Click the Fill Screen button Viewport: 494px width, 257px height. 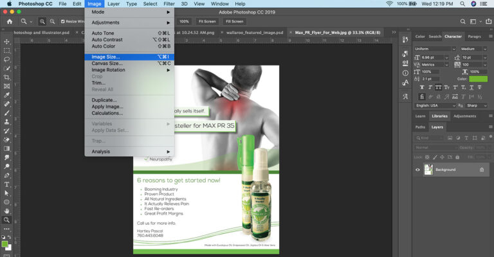tap(234, 21)
